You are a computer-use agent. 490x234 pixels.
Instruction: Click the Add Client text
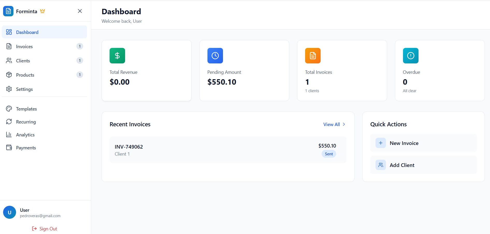tap(402, 165)
